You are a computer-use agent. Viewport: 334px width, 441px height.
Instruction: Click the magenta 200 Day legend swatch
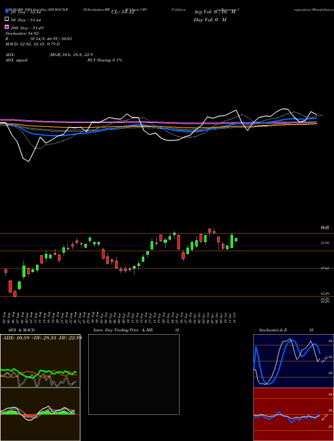7,27
